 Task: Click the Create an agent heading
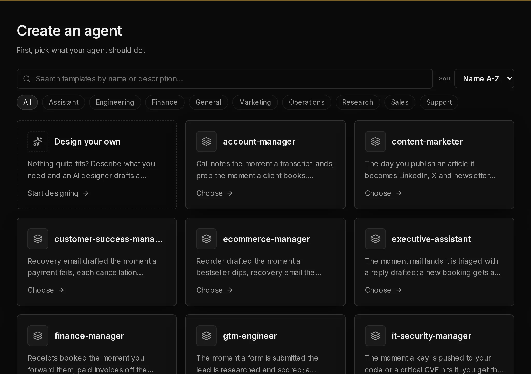pos(69,31)
